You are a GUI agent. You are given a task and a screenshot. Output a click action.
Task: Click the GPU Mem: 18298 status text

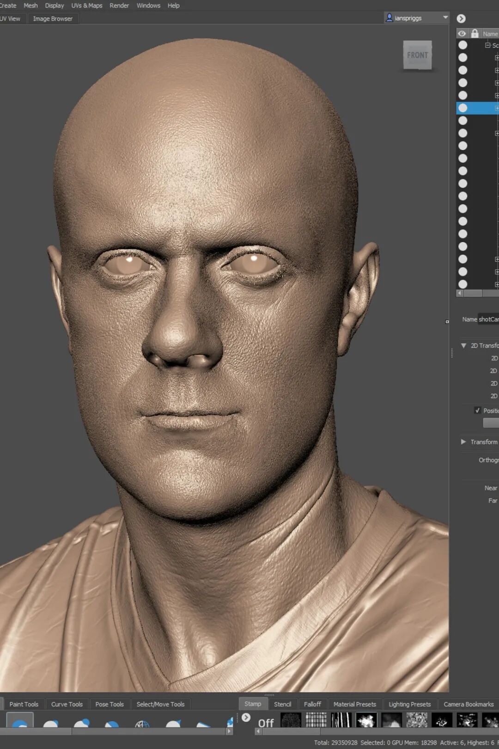414,743
